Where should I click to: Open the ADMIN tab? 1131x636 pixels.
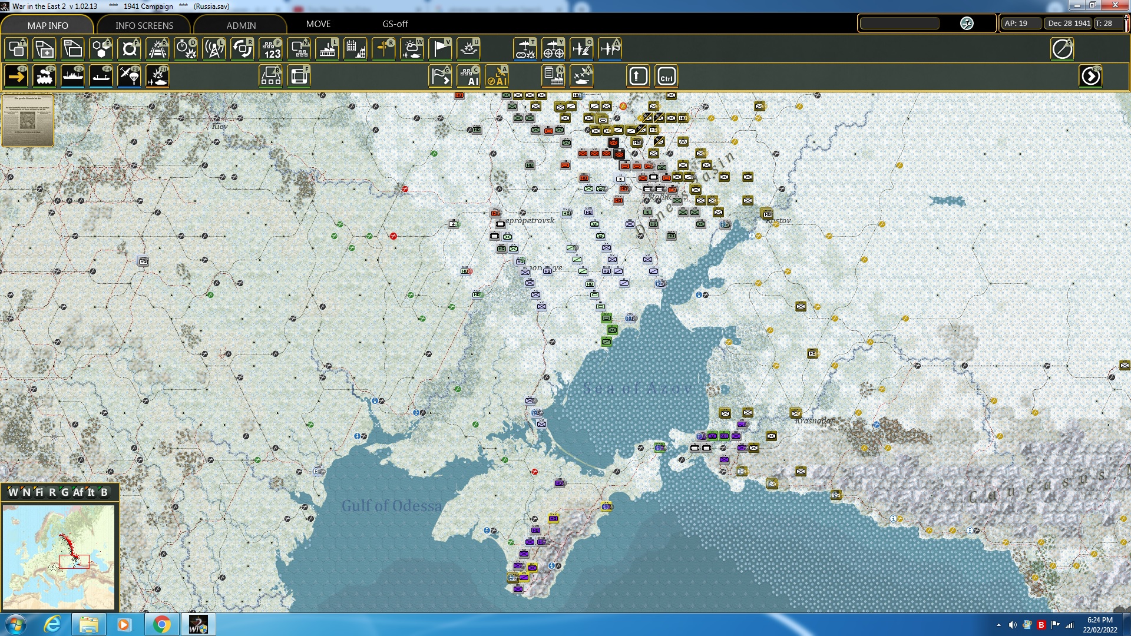click(x=241, y=25)
